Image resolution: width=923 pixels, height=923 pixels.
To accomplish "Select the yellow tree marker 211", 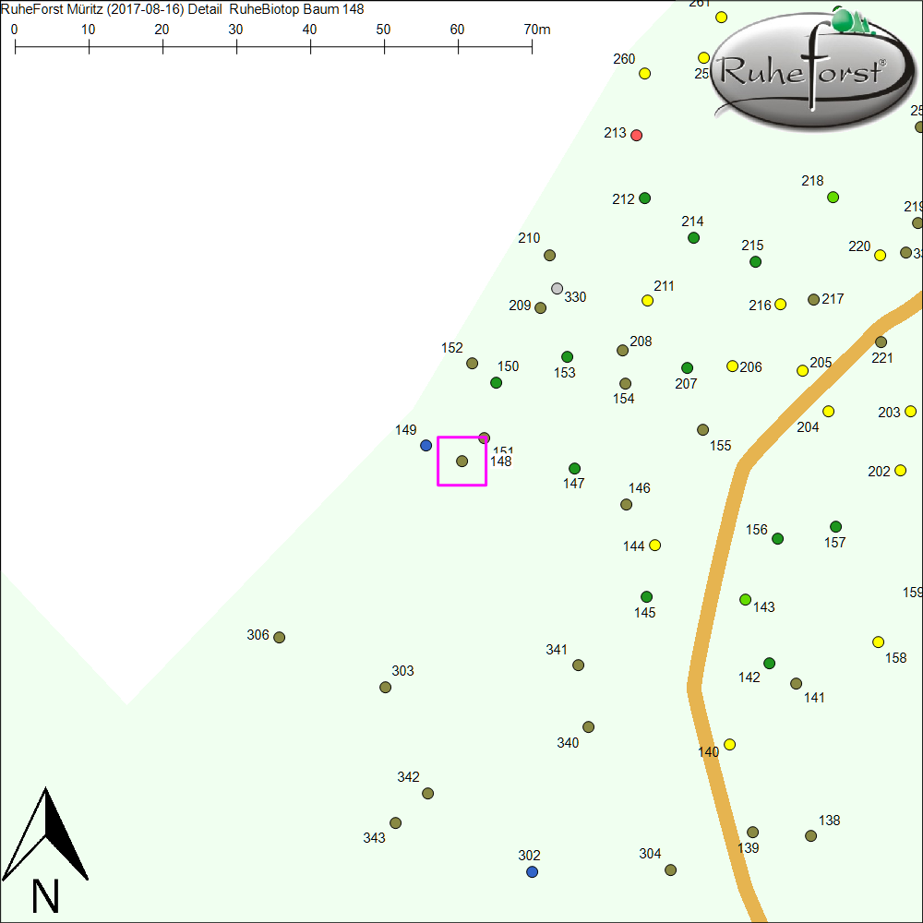I will click(x=648, y=300).
